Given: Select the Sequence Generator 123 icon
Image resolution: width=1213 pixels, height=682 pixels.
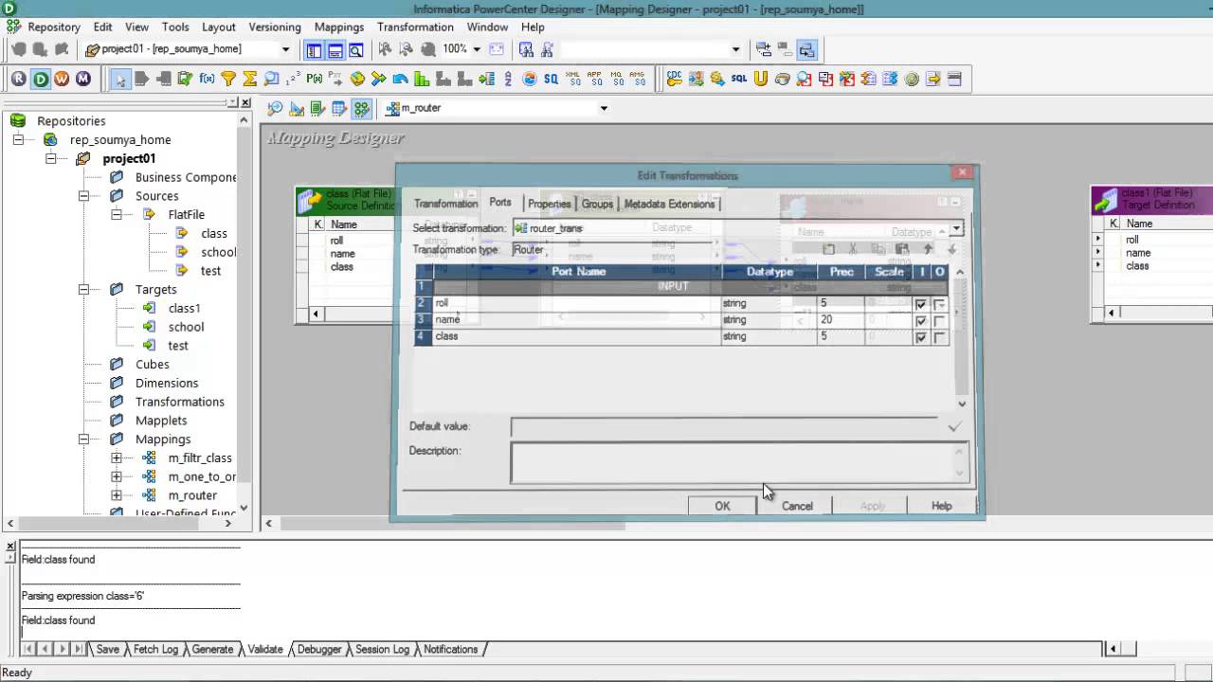Looking at the screenshot, I should coord(293,79).
